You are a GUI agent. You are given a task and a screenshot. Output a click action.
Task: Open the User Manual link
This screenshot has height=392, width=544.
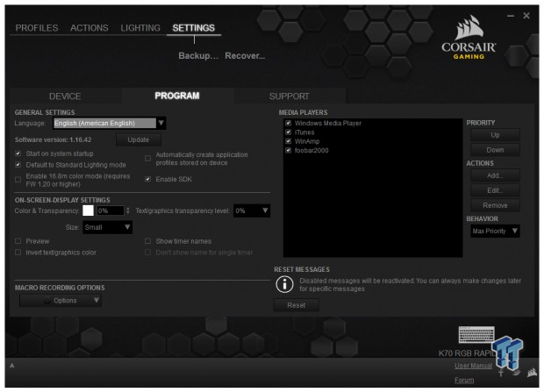pos(473,366)
